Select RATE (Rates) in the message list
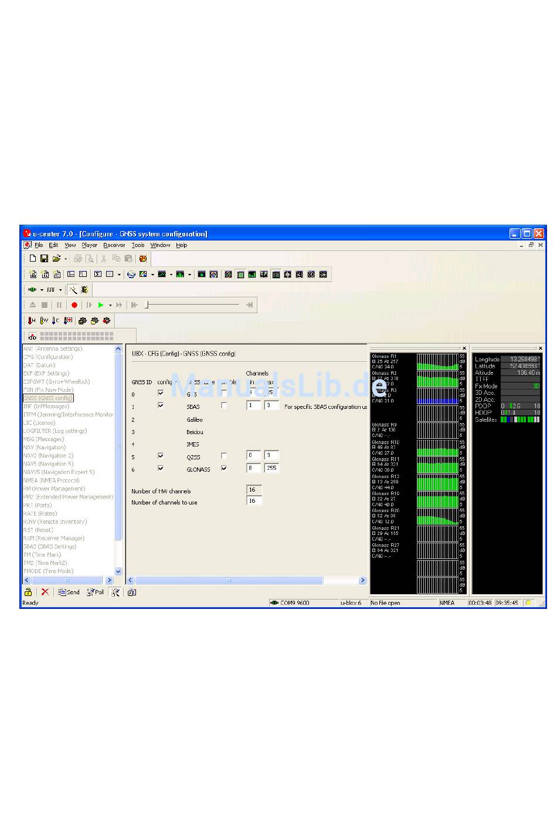This screenshot has height=833, width=557. (40, 513)
